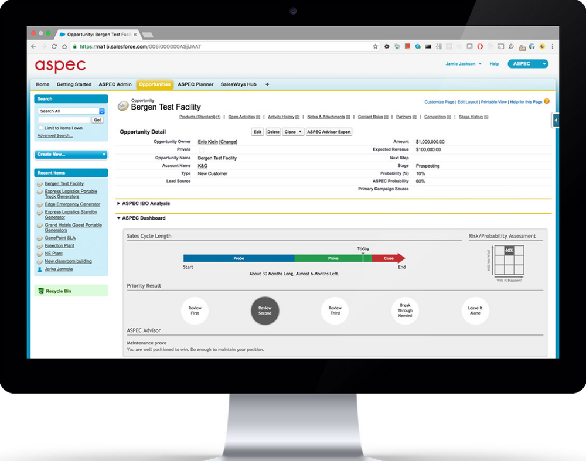Open the Search All dropdown

[71, 111]
